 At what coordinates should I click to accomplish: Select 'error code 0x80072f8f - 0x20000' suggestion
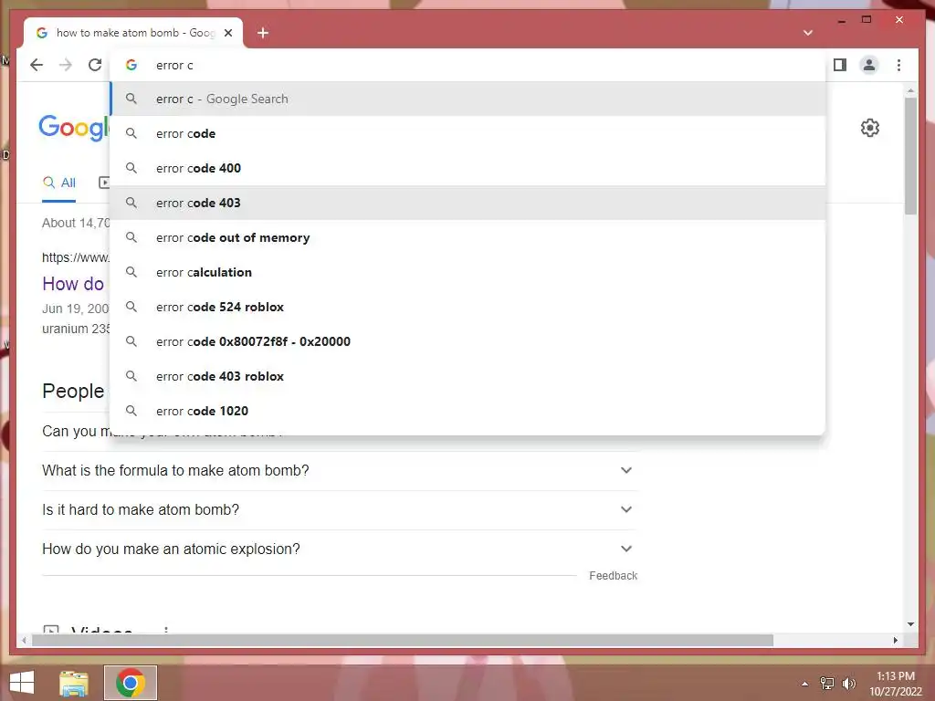[468, 341]
